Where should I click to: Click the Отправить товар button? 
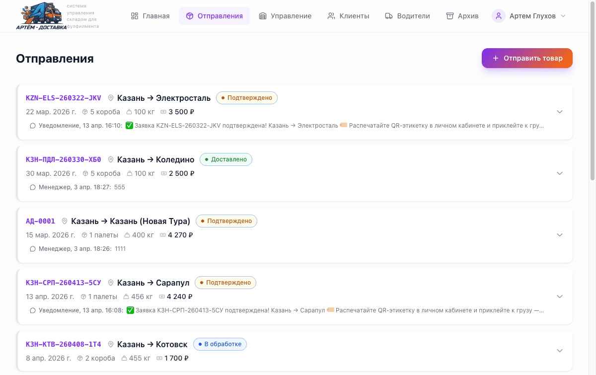[527, 58]
